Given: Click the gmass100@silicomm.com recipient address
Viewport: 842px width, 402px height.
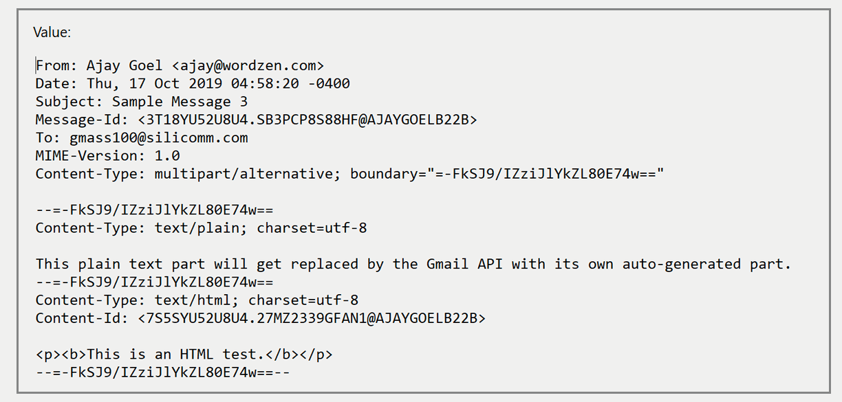Looking at the screenshot, I should click(x=158, y=137).
